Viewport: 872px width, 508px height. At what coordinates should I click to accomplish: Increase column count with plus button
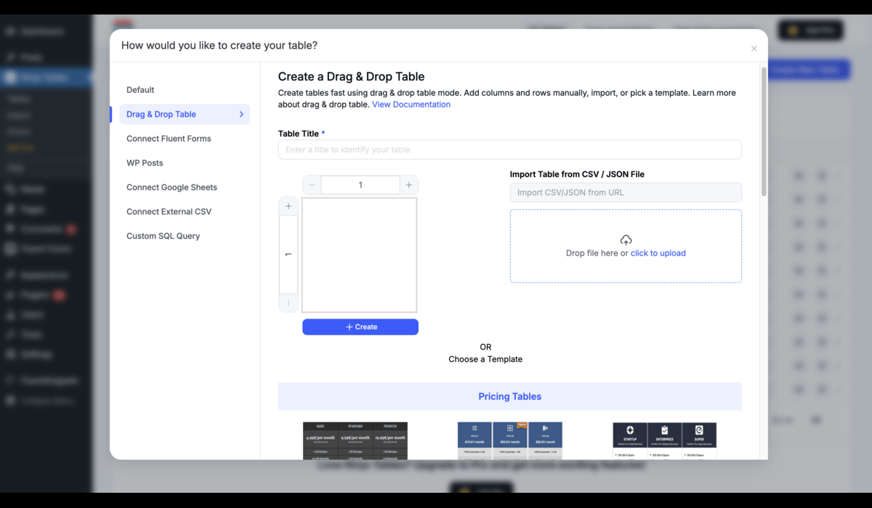[x=409, y=185]
